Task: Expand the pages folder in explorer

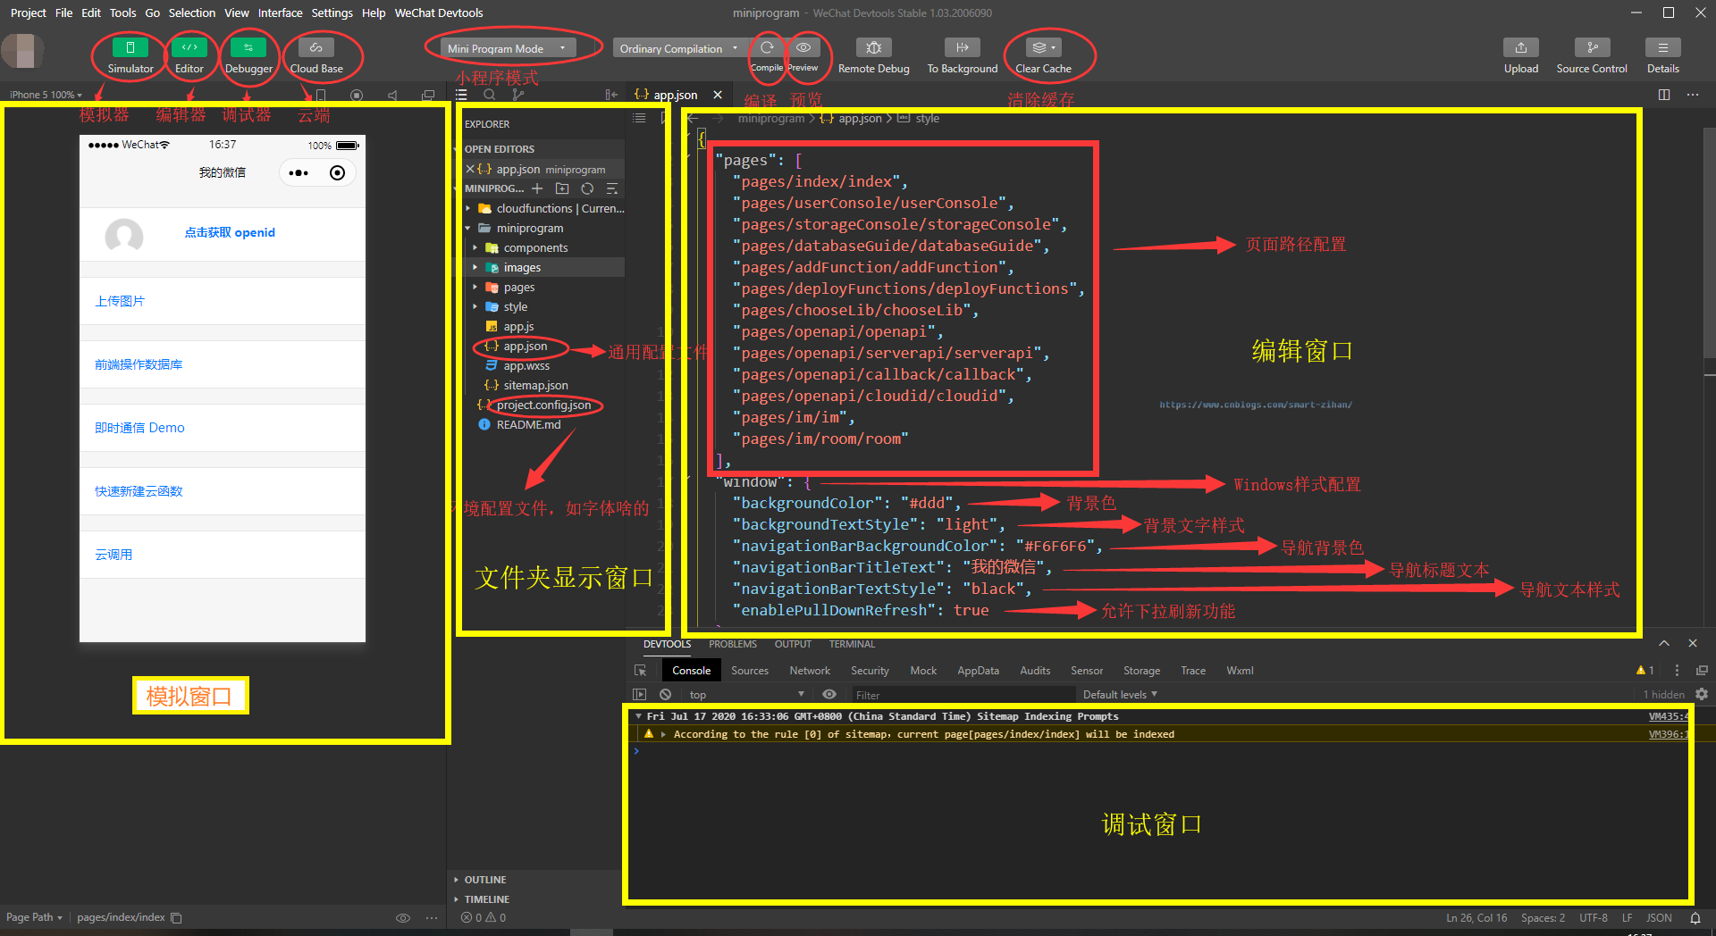Action: 518,288
